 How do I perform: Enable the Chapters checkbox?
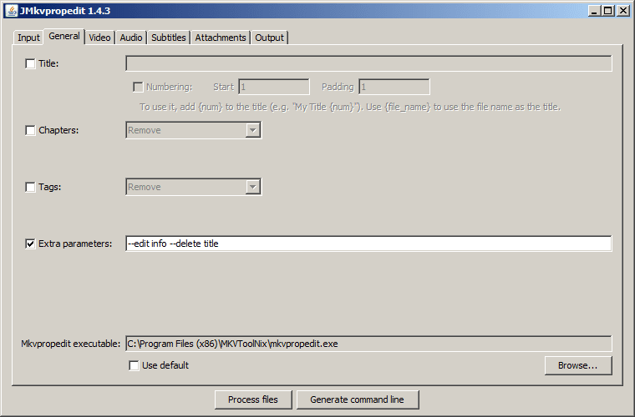(x=30, y=130)
